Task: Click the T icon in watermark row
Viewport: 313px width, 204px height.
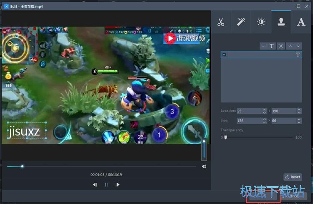Action: 298,55
